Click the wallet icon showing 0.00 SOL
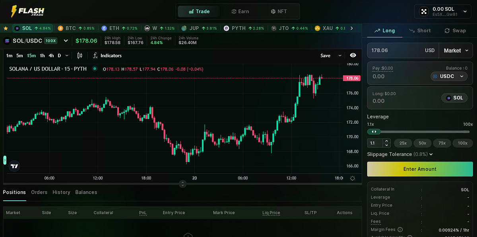The height and width of the screenshot is (237, 477). pos(423,11)
